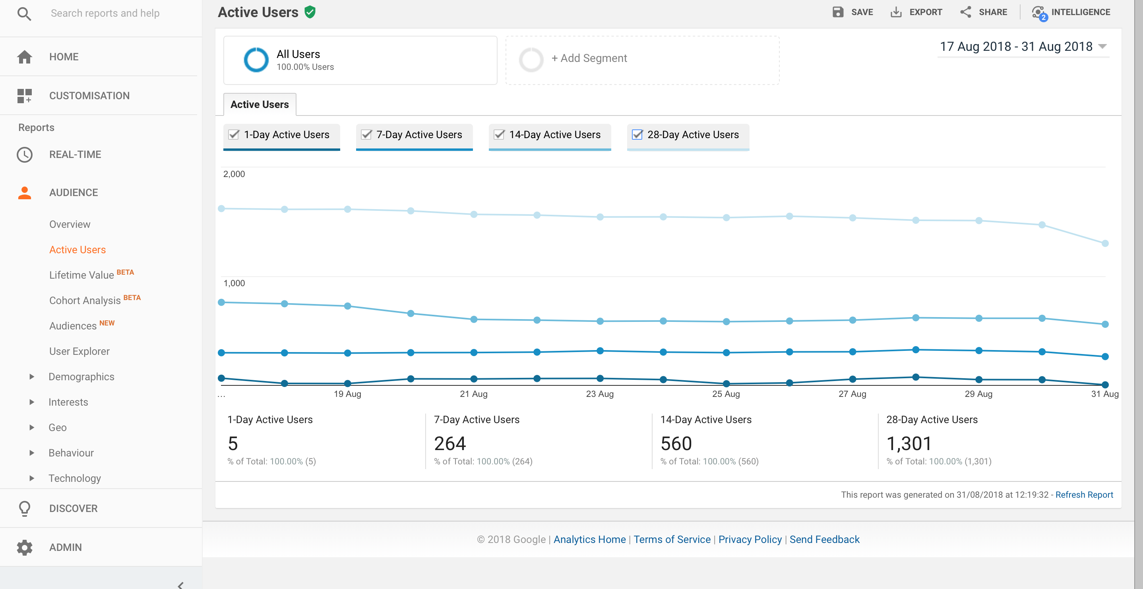
Task: Expand the Demographics section
Action: [32, 377]
